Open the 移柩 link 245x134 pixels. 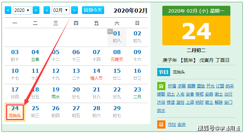pyautogui.click(x=199, y=94)
